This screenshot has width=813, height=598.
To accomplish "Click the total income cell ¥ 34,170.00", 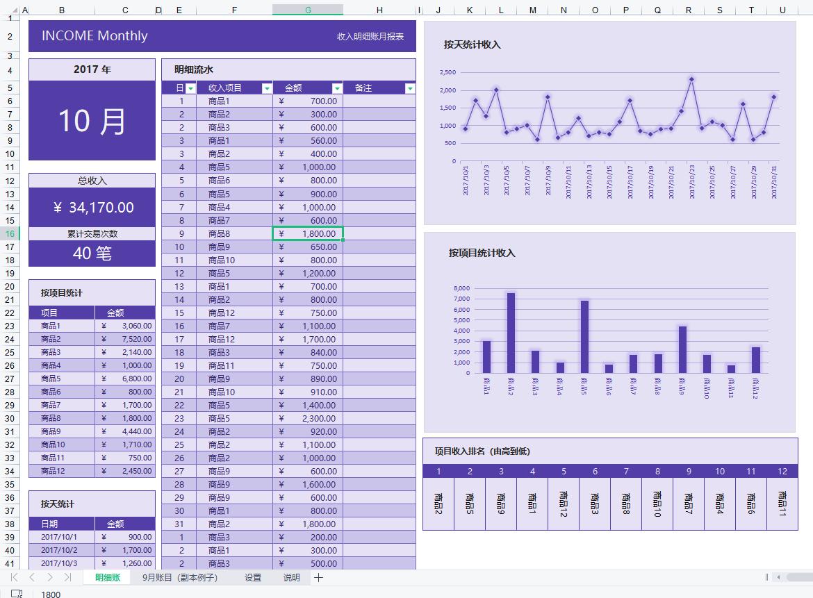I will pyautogui.click(x=92, y=207).
